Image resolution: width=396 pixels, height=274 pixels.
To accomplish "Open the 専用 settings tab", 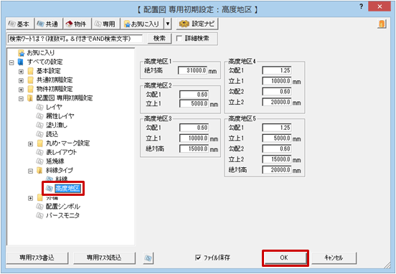I will 105,24.
